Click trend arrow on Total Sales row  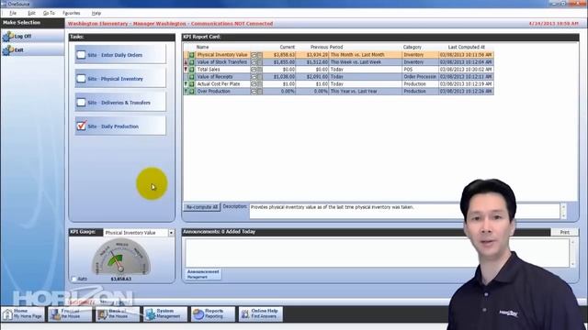[x=186, y=70]
